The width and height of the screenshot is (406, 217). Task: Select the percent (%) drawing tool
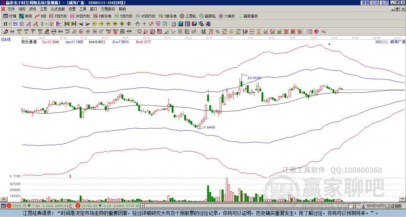tap(218, 32)
